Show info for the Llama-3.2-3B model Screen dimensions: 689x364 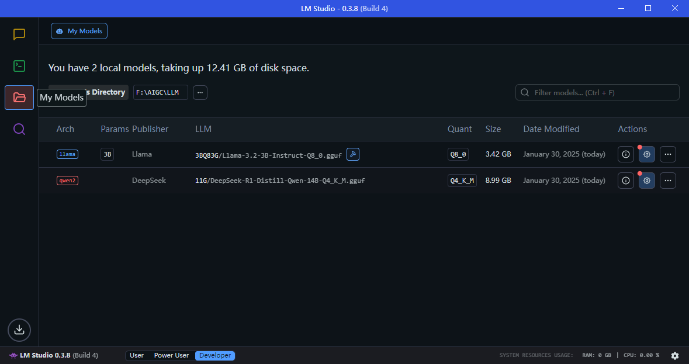point(626,154)
